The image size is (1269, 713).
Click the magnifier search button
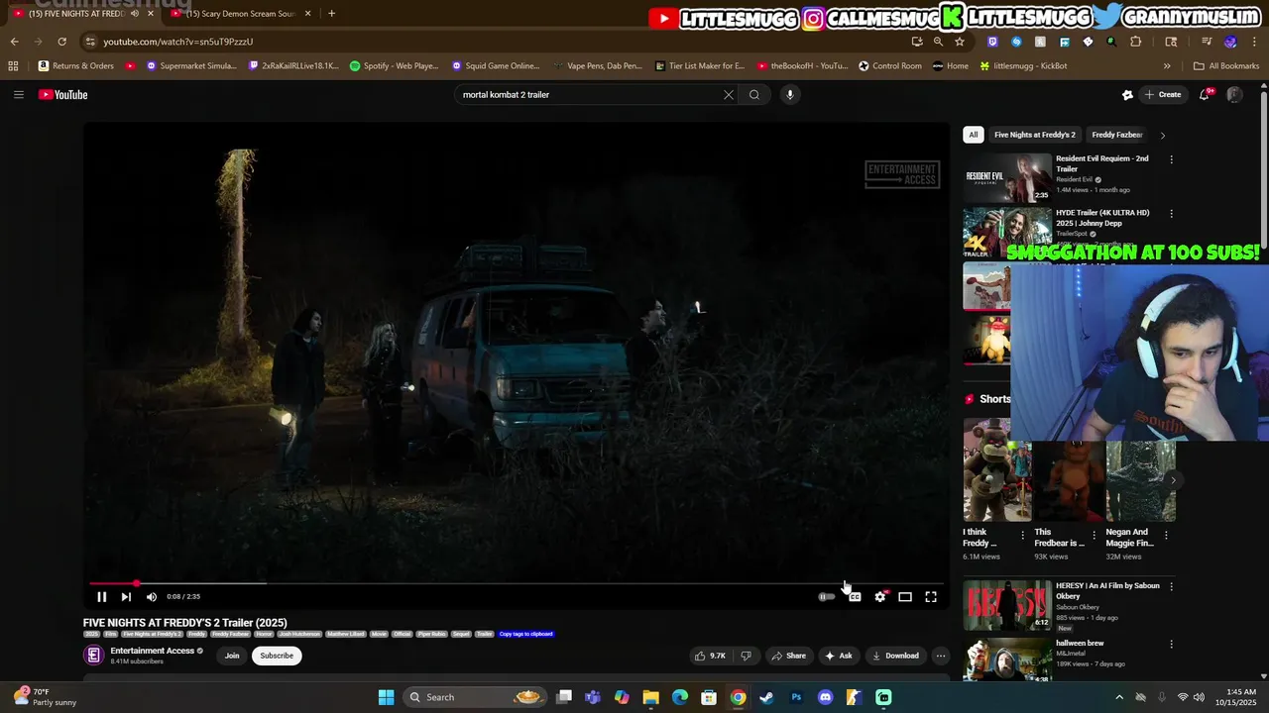pyautogui.click(x=754, y=95)
